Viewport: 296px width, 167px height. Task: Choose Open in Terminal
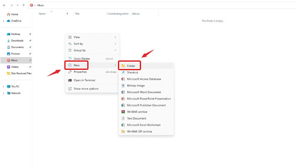pyautogui.click(x=92, y=80)
